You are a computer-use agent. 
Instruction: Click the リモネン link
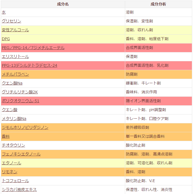[x=9, y=172]
